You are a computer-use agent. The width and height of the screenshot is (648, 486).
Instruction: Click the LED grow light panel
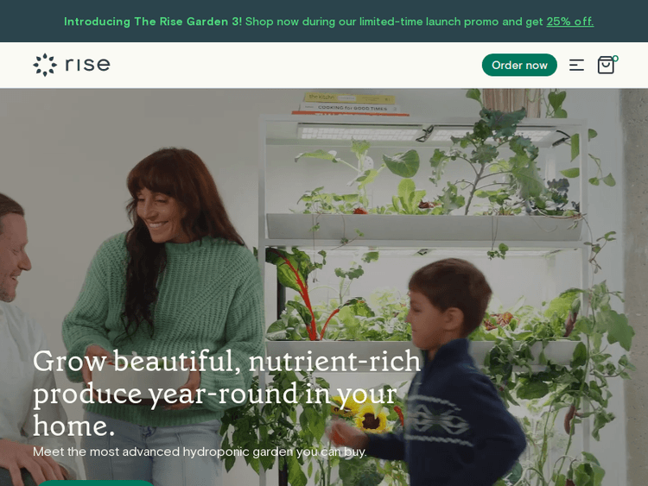[x=426, y=133]
